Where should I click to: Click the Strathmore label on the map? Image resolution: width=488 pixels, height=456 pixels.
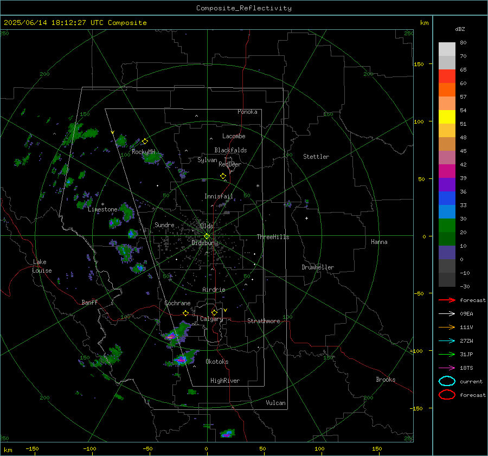(264, 321)
